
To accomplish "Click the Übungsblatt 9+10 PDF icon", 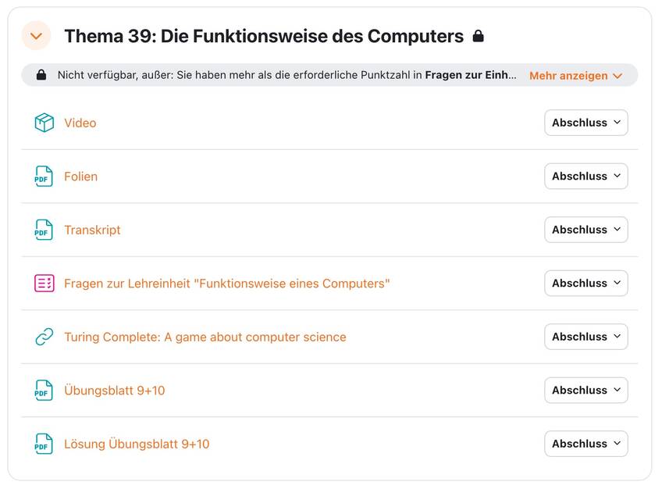I will click(44, 391).
